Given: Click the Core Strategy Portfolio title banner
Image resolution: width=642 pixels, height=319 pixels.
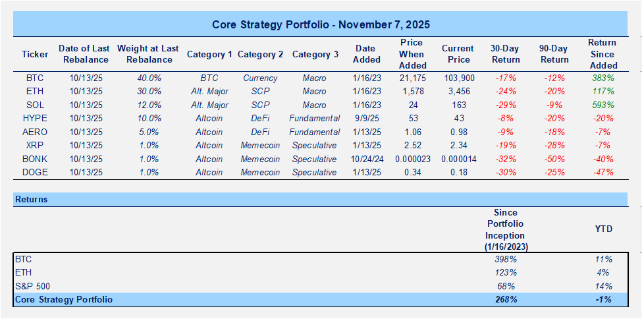Looking at the screenshot, I should pyautogui.click(x=321, y=24).
